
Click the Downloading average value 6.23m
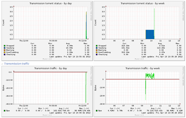pos(70,52)
